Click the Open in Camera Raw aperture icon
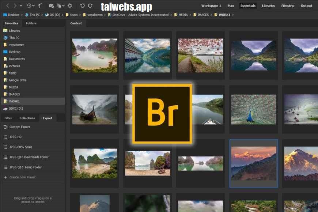 coord(70,6)
